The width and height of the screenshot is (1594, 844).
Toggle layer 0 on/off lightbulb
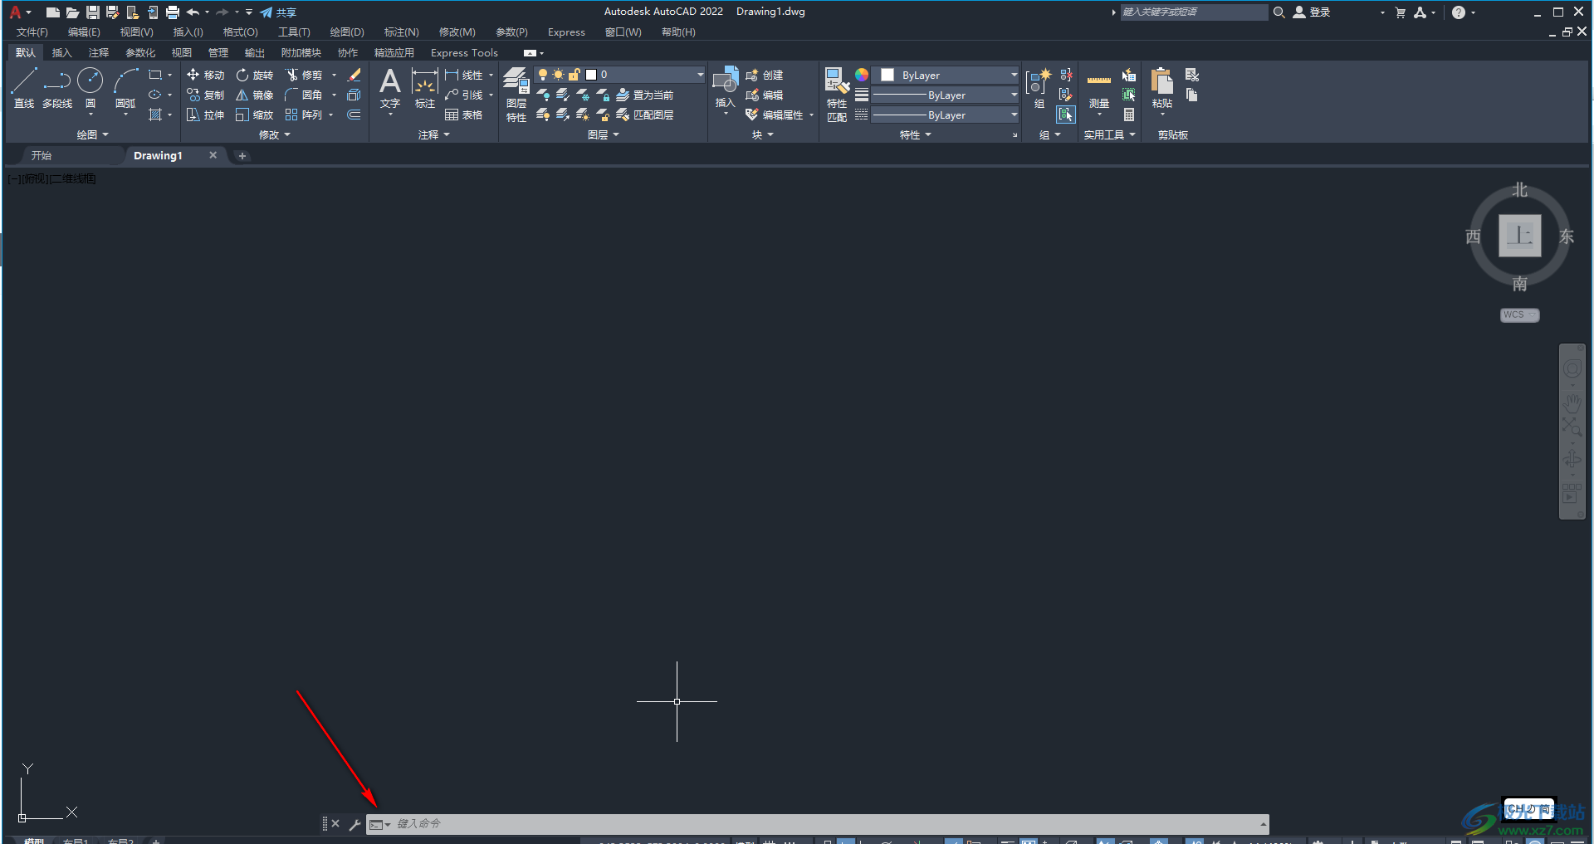(543, 75)
